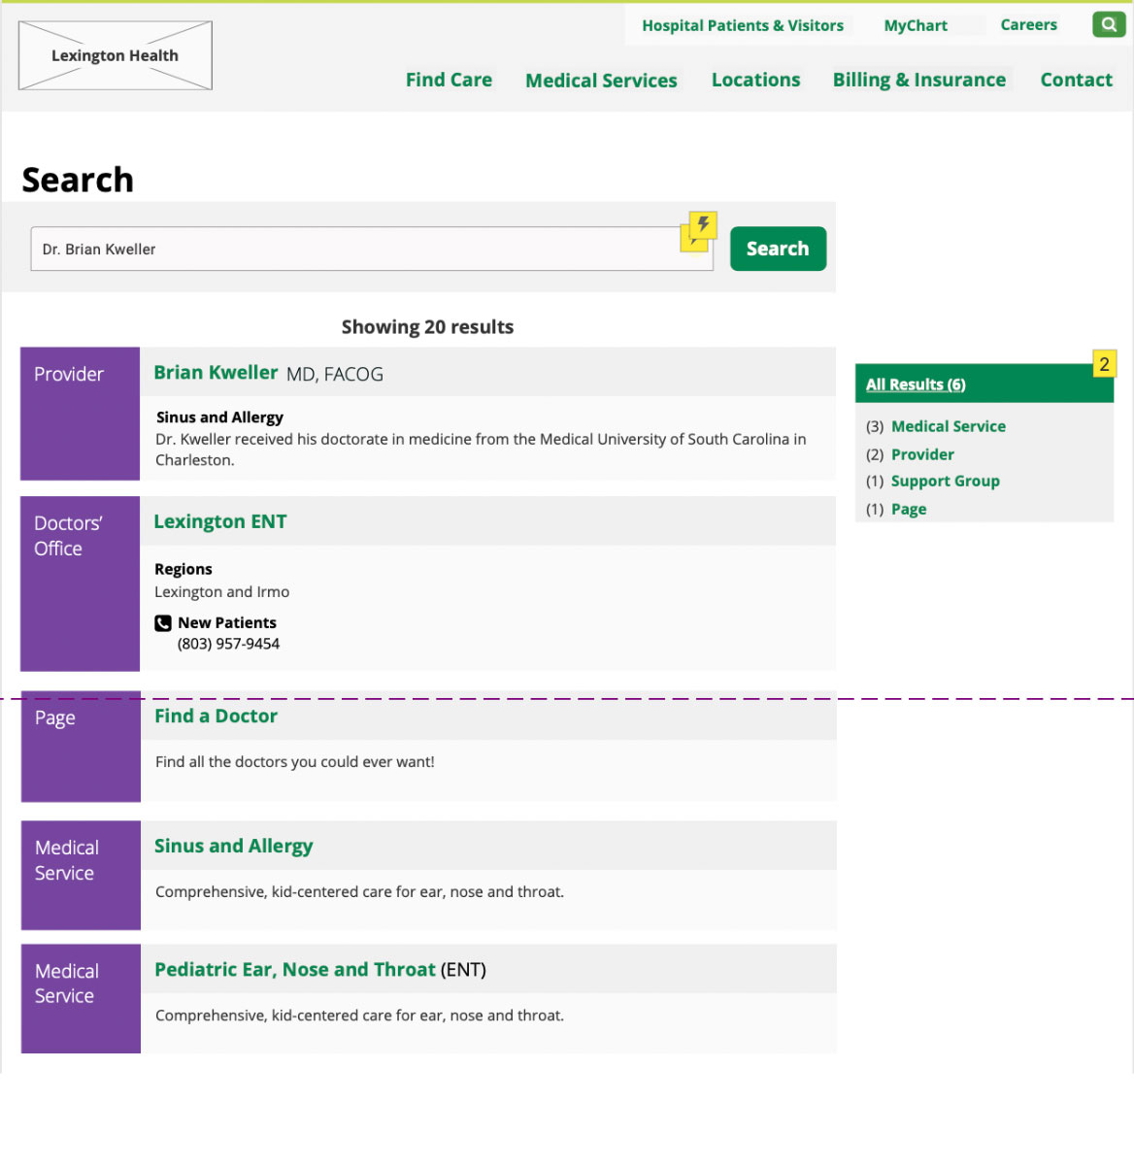Image resolution: width=1134 pixels, height=1167 pixels.
Task: Click the phone icon beside New Patients
Action: (x=162, y=622)
